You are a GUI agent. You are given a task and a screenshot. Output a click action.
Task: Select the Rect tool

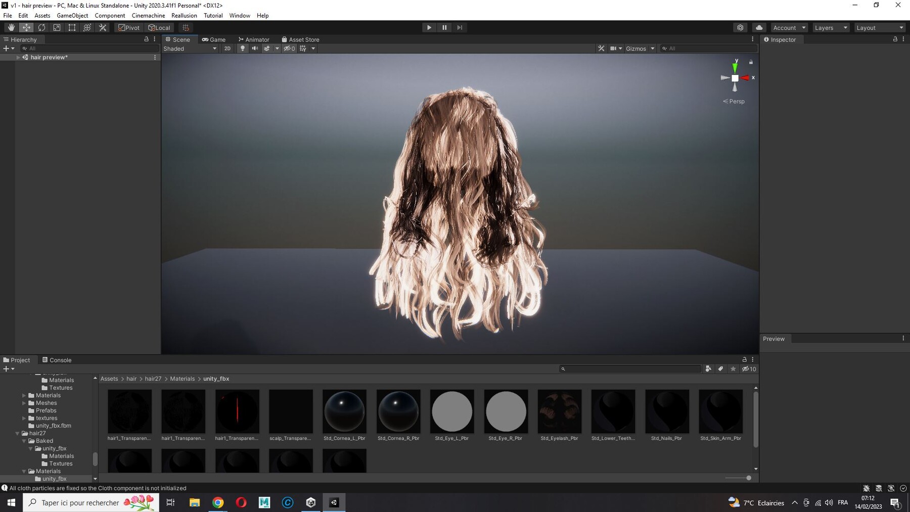pyautogui.click(x=72, y=27)
